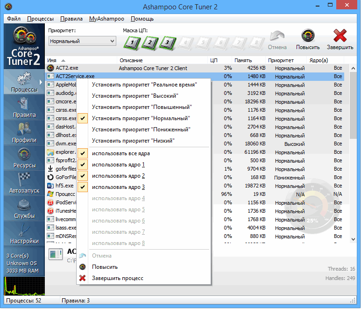Open the MyAshampoo menu
This screenshot has height=309, width=361.
(106, 19)
